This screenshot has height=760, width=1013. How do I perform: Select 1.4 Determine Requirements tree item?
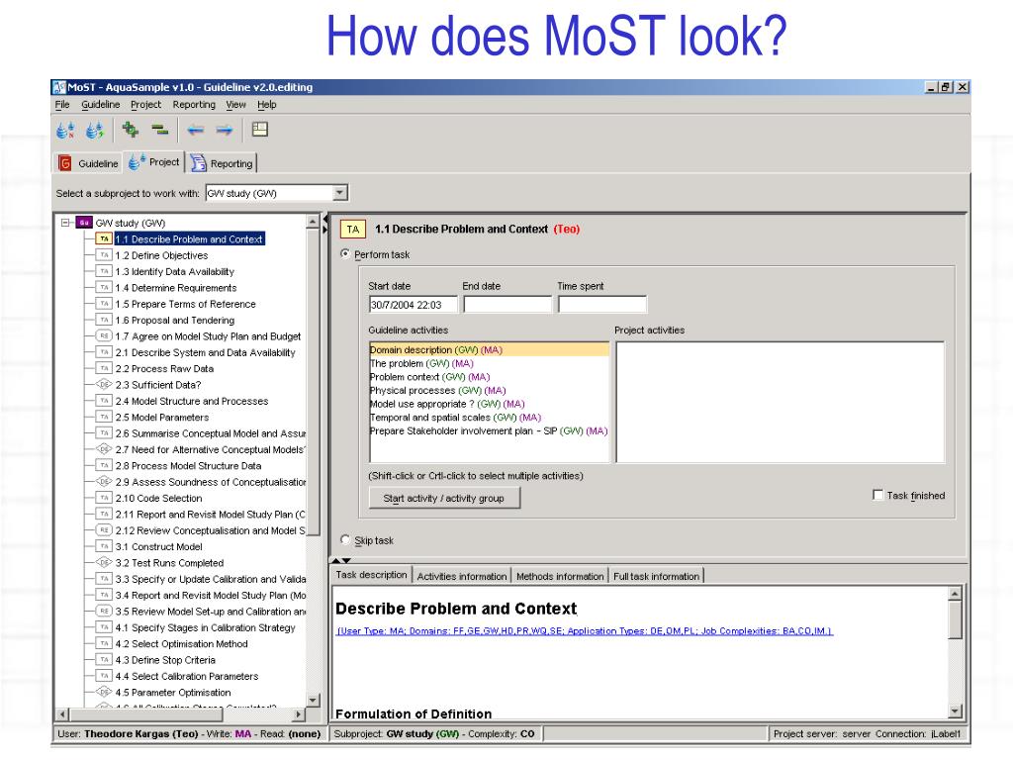click(x=176, y=288)
